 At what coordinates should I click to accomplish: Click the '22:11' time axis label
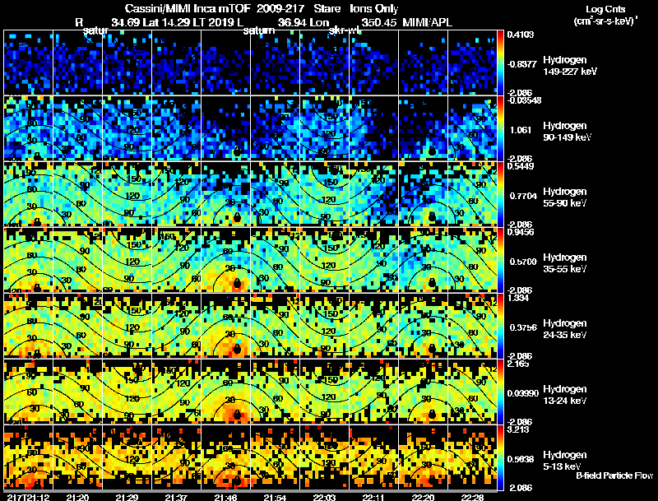(373, 497)
